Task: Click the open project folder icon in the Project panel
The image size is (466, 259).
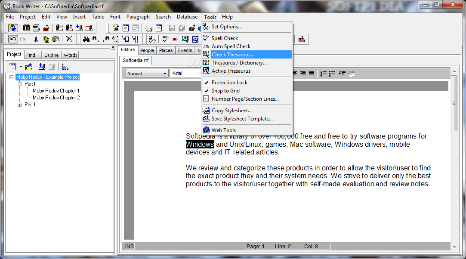Action: point(29,67)
